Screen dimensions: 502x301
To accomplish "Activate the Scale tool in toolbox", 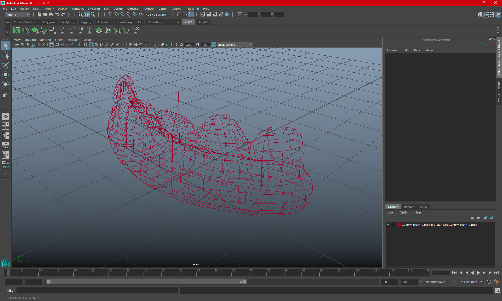I will coord(6,94).
